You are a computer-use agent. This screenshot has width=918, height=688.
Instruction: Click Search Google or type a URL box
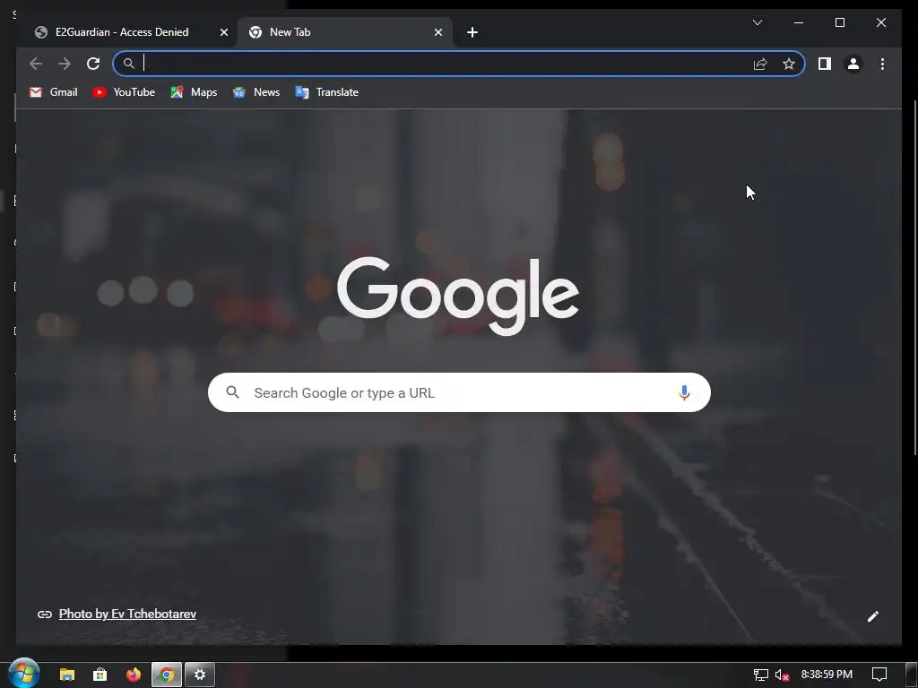tap(459, 392)
